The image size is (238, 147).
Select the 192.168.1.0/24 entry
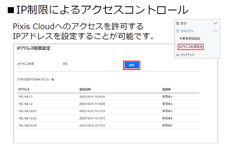[x=27, y=111]
